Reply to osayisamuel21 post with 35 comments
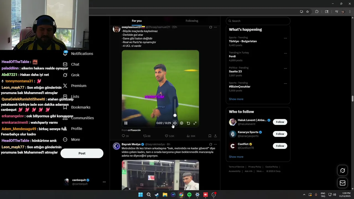 click(x=125, y=136)
